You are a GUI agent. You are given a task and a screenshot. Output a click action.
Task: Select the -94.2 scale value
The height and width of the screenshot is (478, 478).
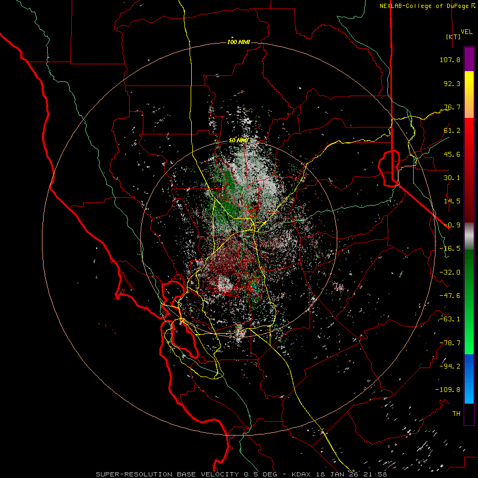(x=450, y=366)
